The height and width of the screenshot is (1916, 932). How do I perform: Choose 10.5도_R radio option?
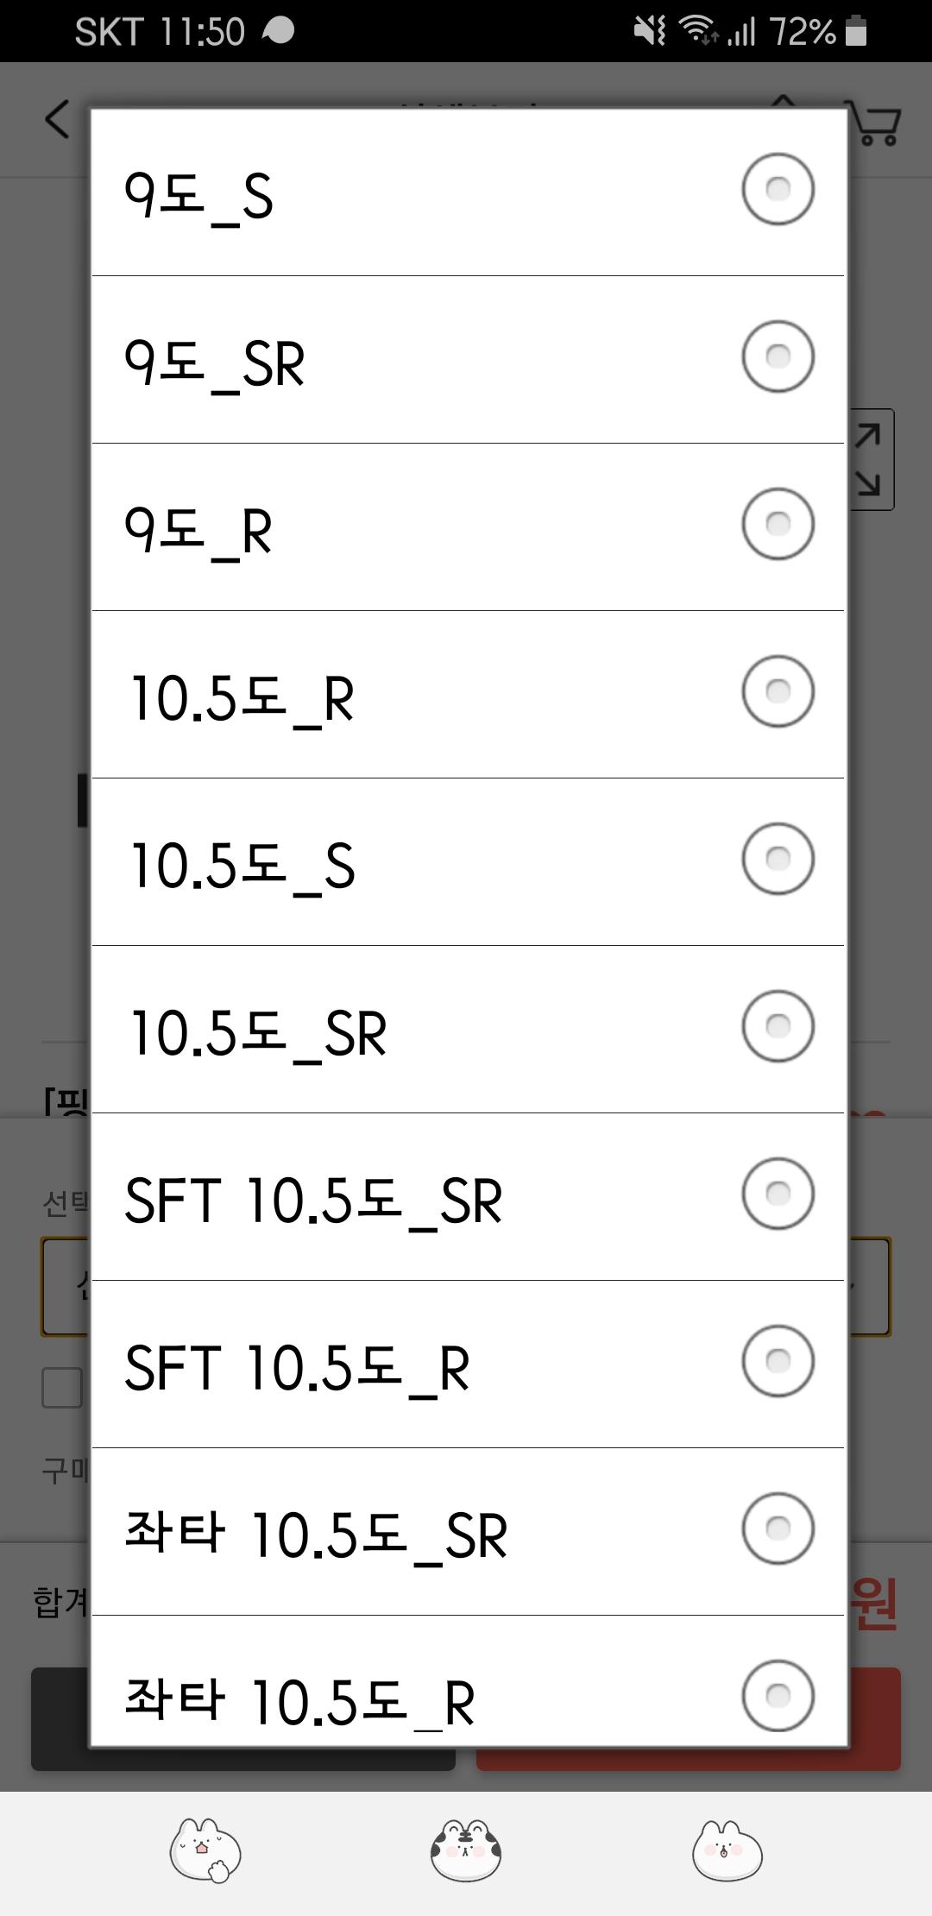778,692
